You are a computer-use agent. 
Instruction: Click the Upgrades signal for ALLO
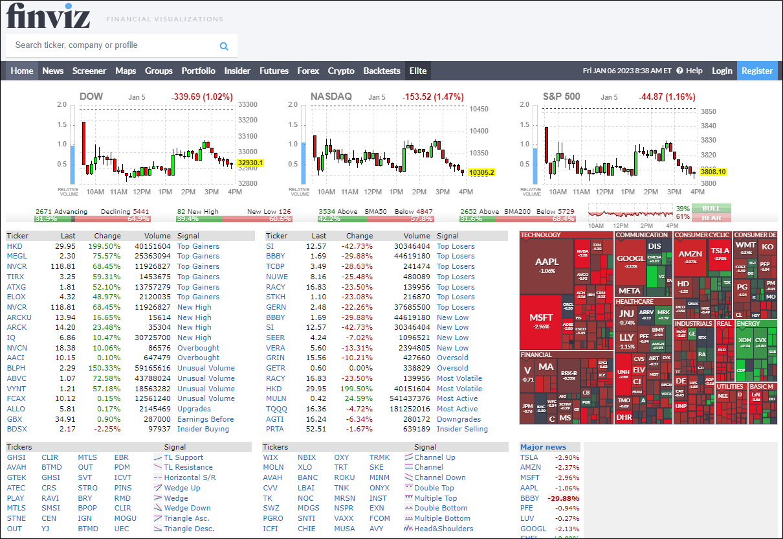[193, 409]
